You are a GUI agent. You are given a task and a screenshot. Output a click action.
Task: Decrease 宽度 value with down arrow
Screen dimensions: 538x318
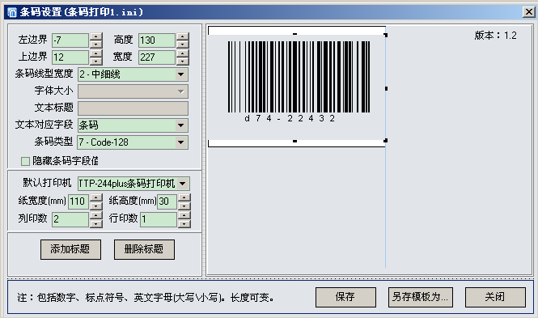click(183, 61)
